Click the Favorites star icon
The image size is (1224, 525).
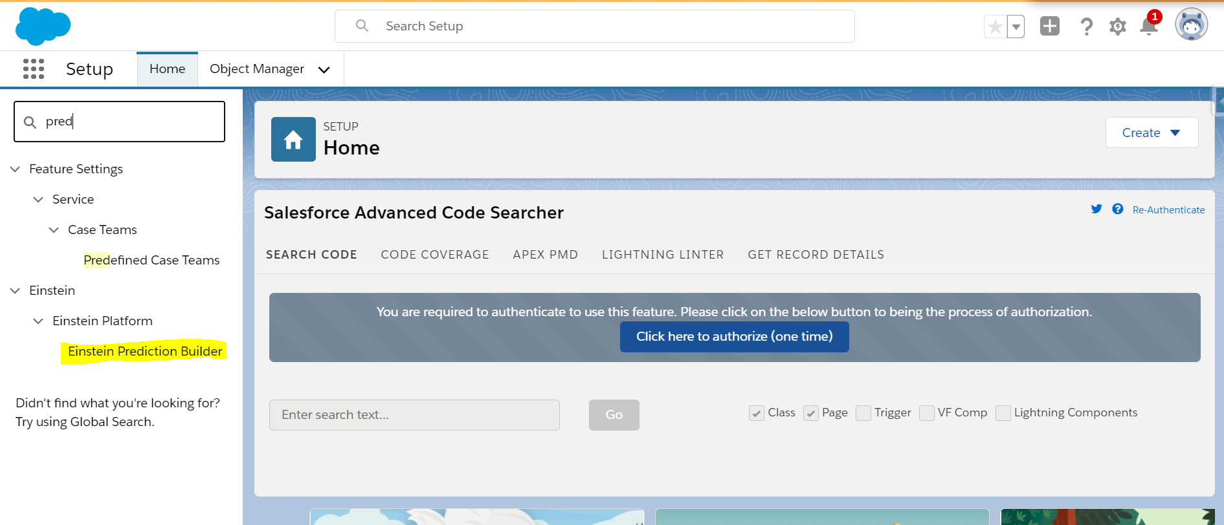[996, 27]
